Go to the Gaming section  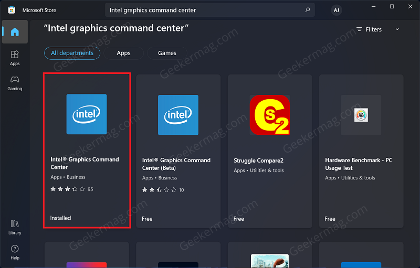[15, 83]
